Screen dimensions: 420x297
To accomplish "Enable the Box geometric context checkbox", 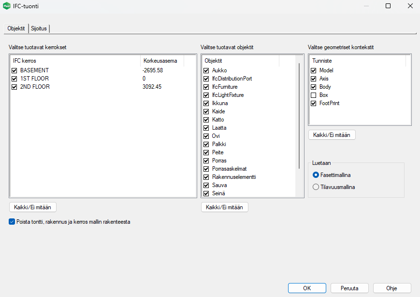I will pos(314,95).
